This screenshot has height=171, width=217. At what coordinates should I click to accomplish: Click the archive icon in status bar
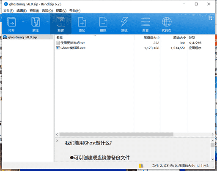tap(141, 166)
